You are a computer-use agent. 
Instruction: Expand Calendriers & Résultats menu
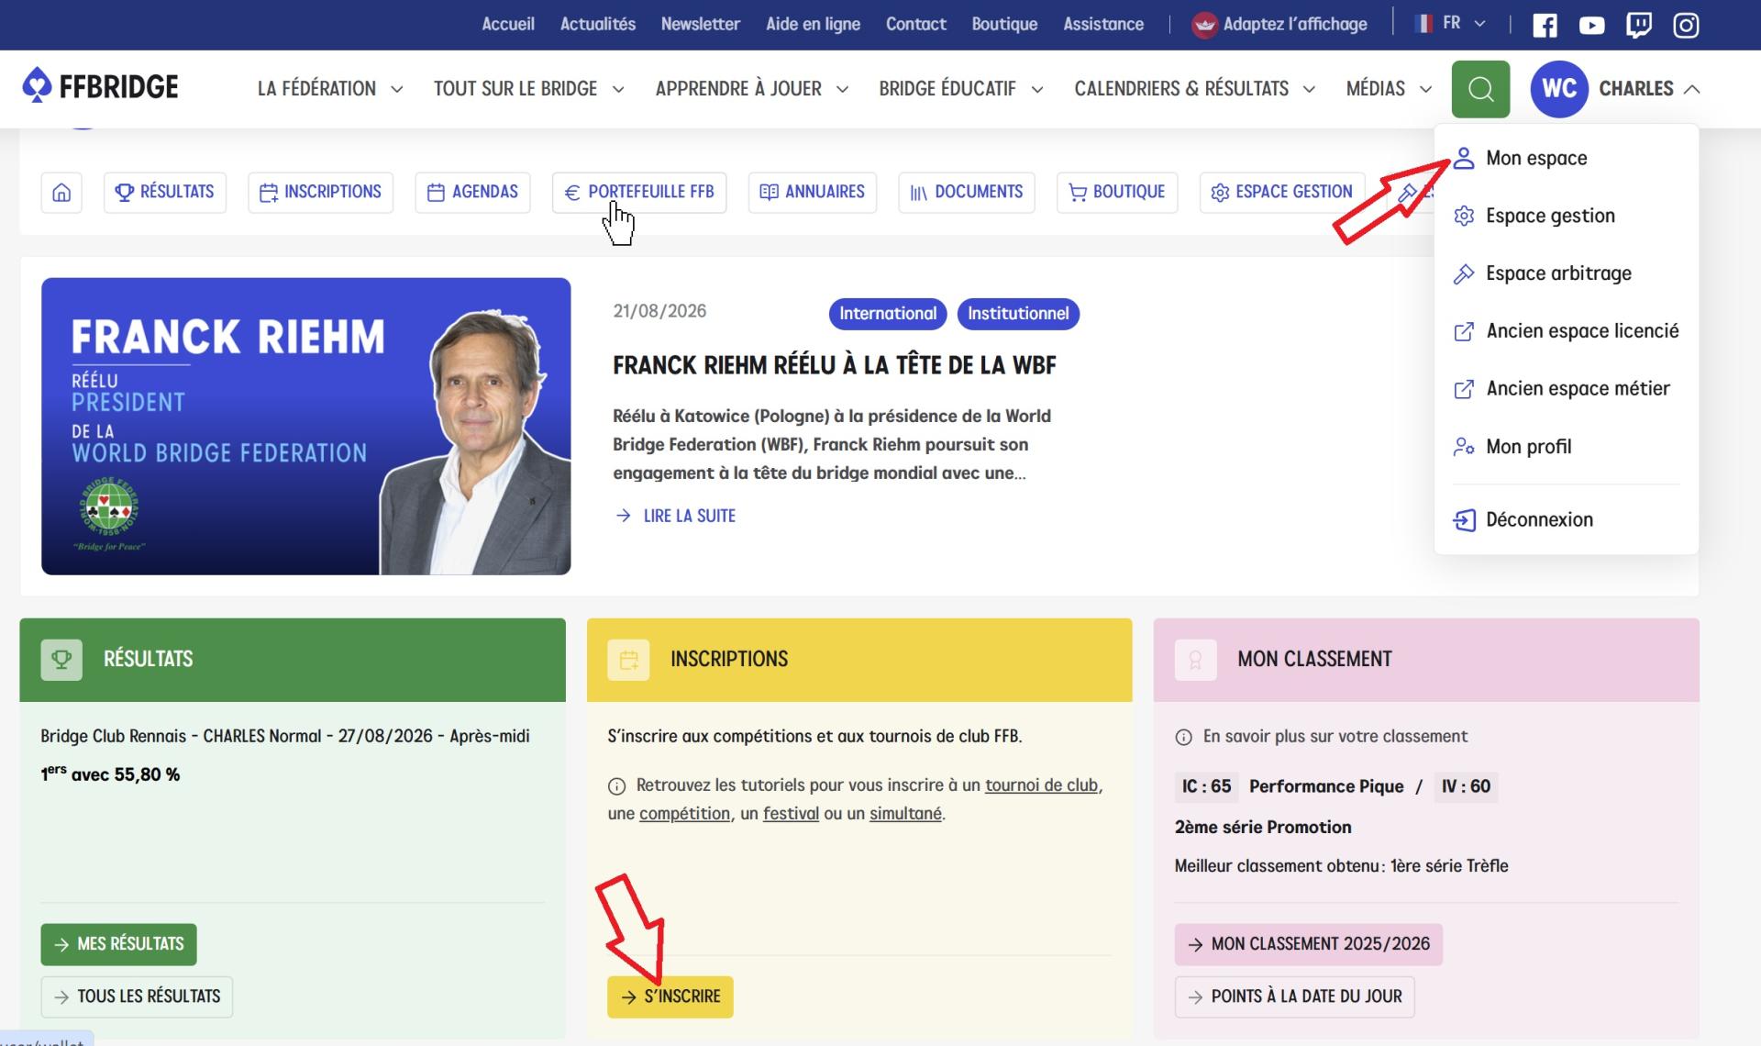click(1195, 89)
